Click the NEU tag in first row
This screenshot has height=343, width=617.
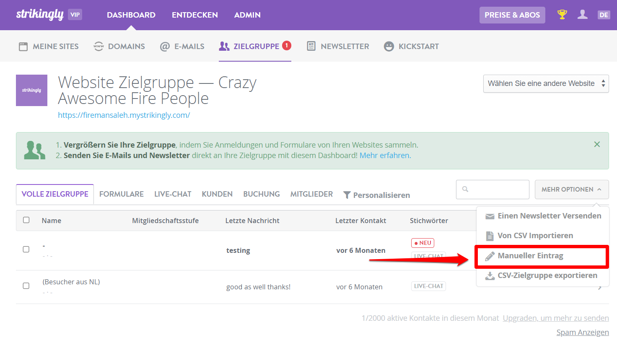click(423, 243)
